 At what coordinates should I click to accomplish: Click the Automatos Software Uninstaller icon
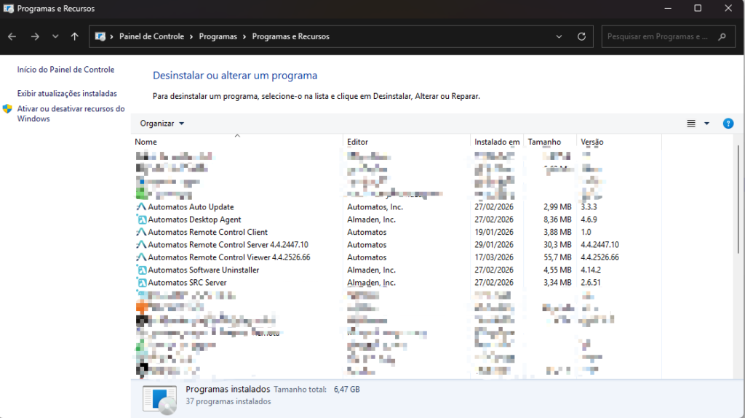point(141,270)
